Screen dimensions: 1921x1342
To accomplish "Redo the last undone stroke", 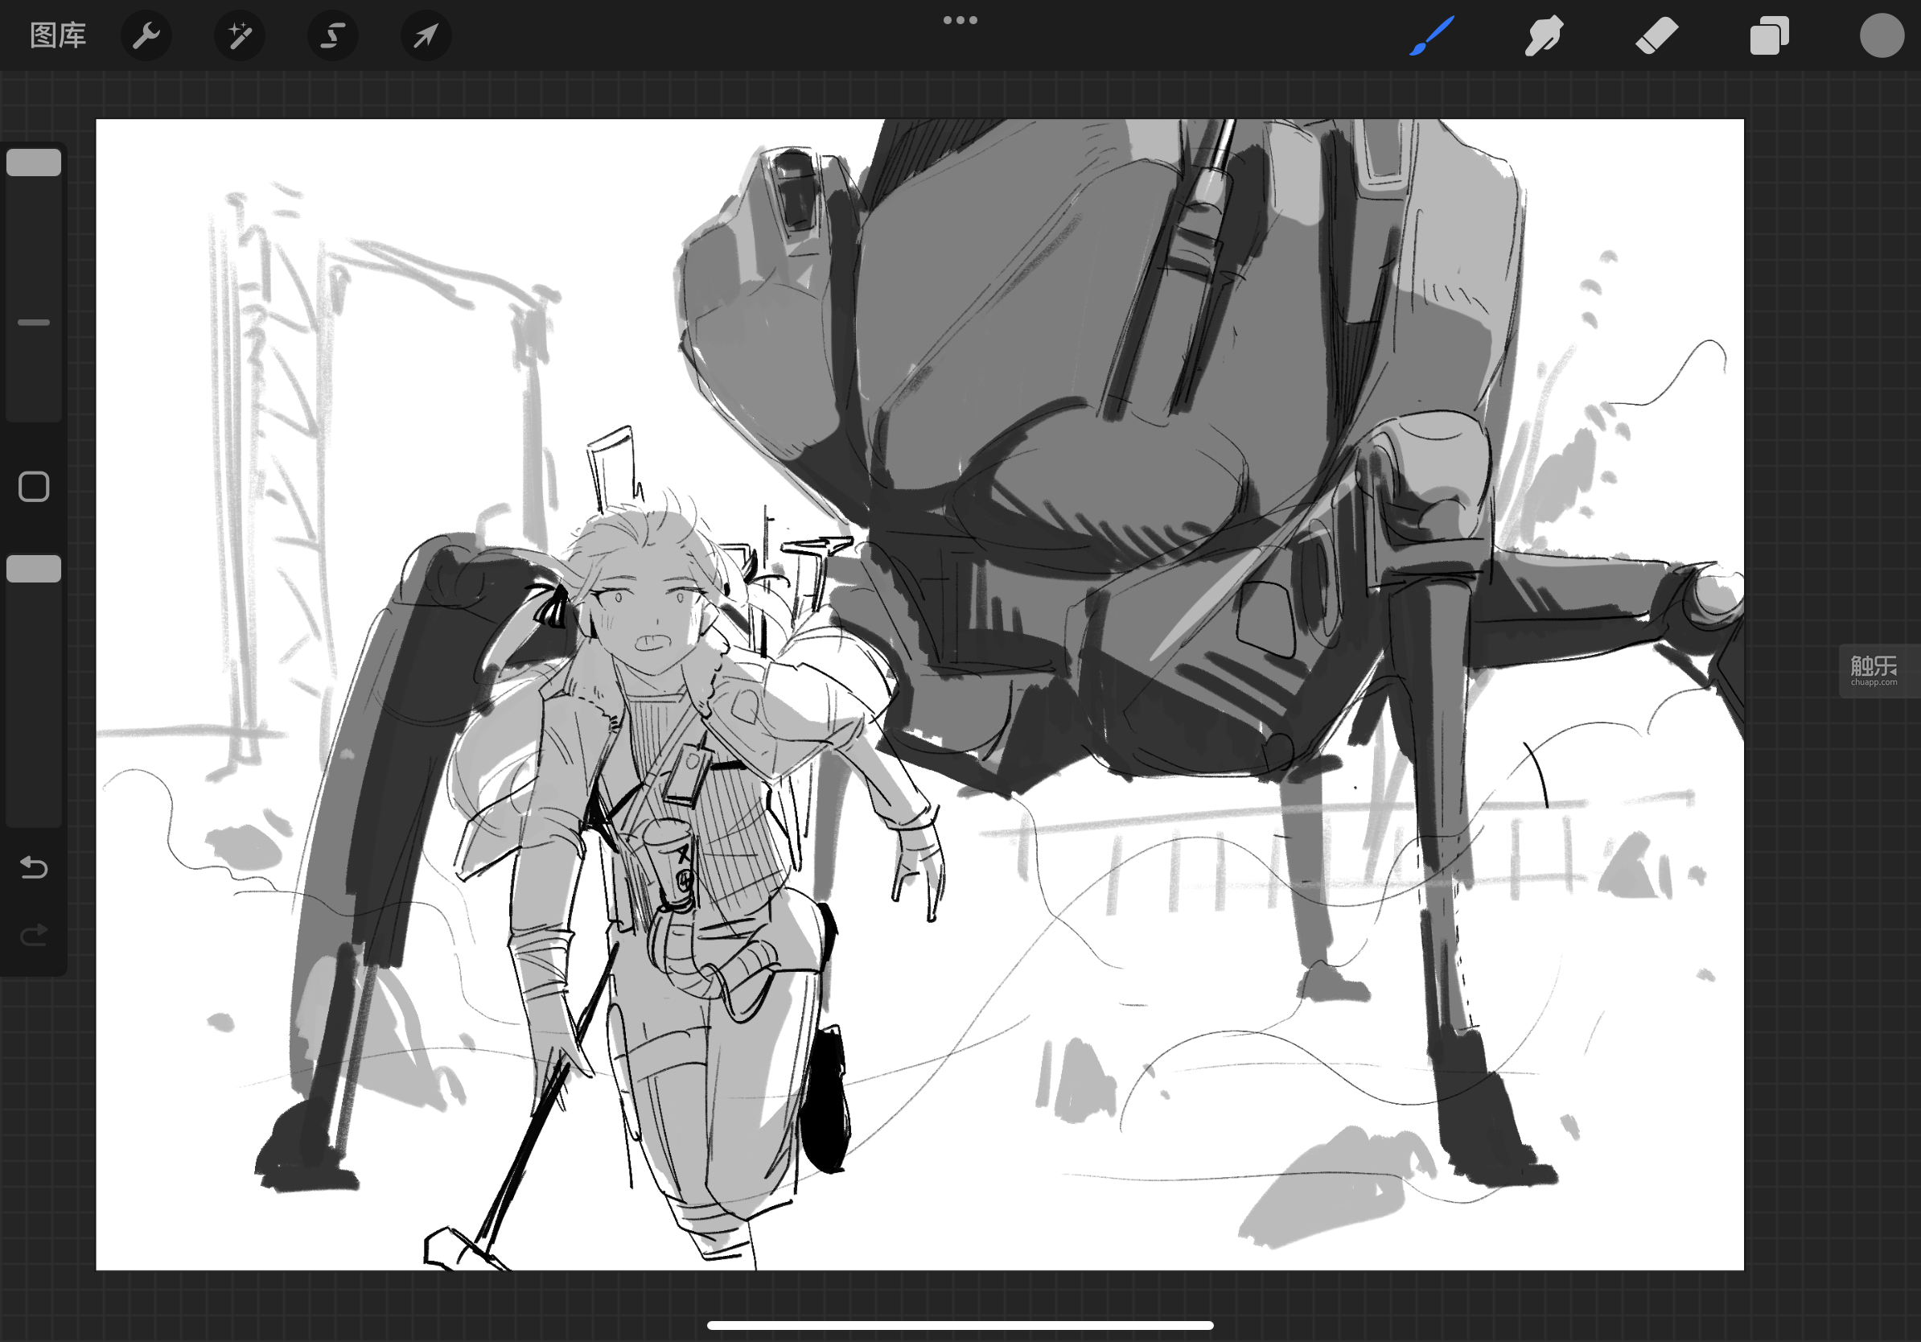I will point(34,935).
